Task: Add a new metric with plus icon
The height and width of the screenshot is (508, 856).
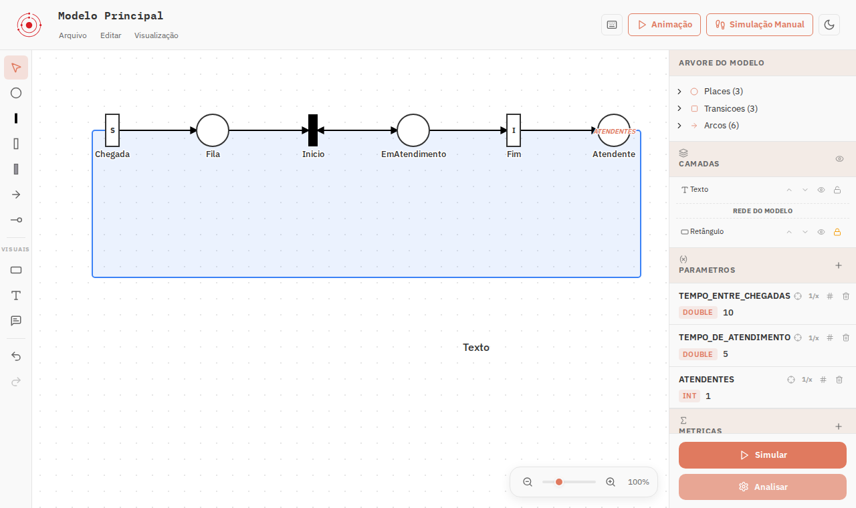Action: coord(839,426)
